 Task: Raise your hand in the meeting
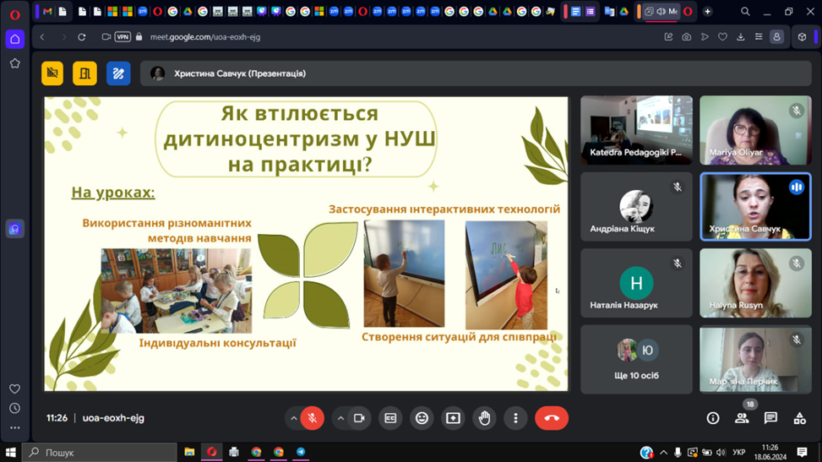(x=484, y=418)
